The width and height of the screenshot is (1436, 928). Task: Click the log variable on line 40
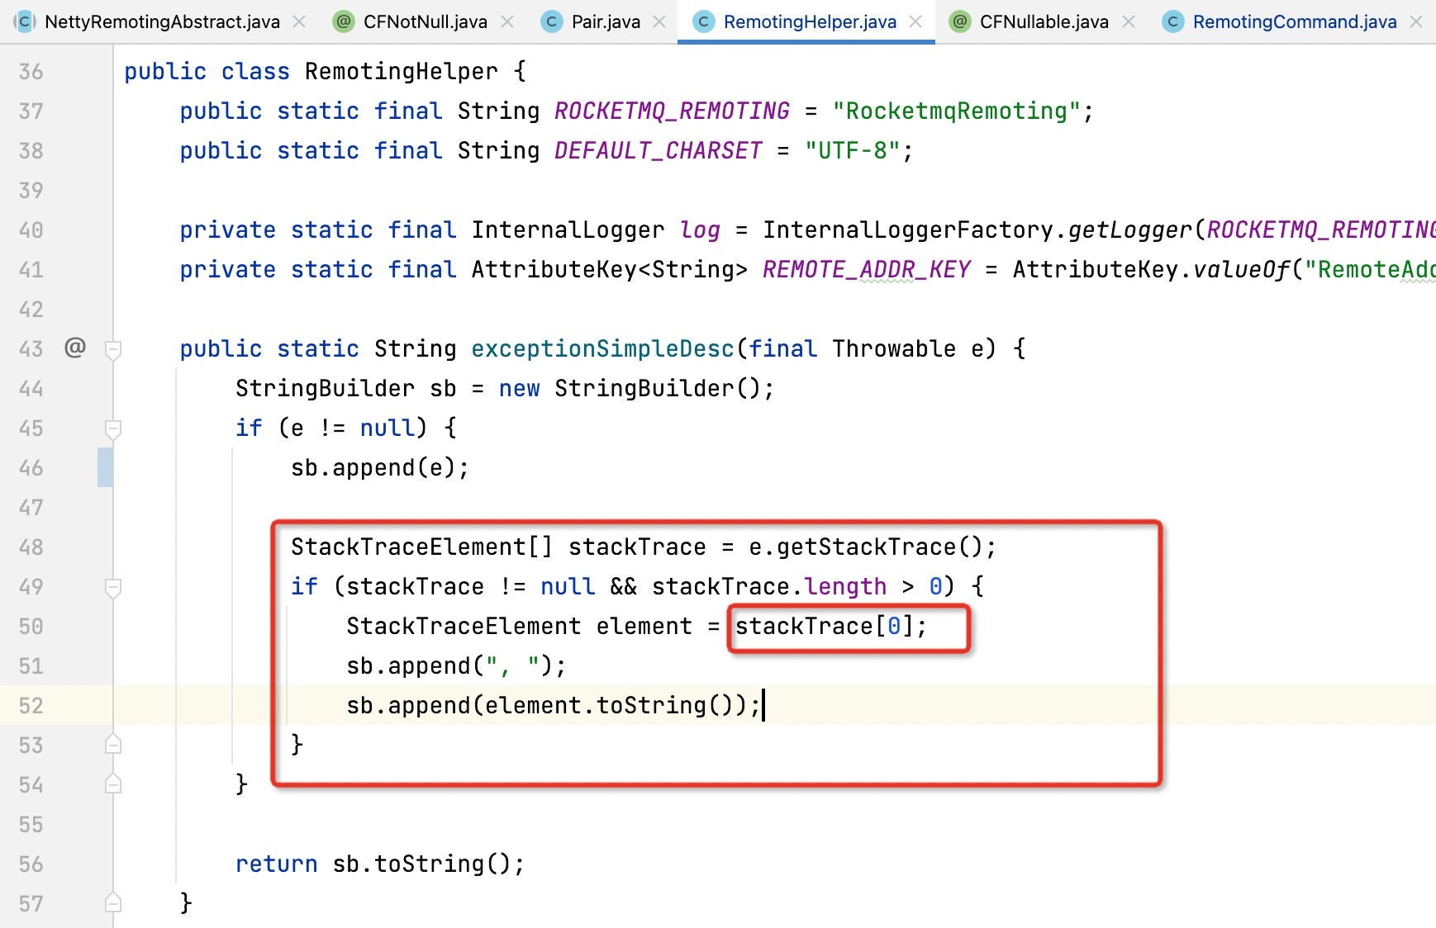pos(700,230)
